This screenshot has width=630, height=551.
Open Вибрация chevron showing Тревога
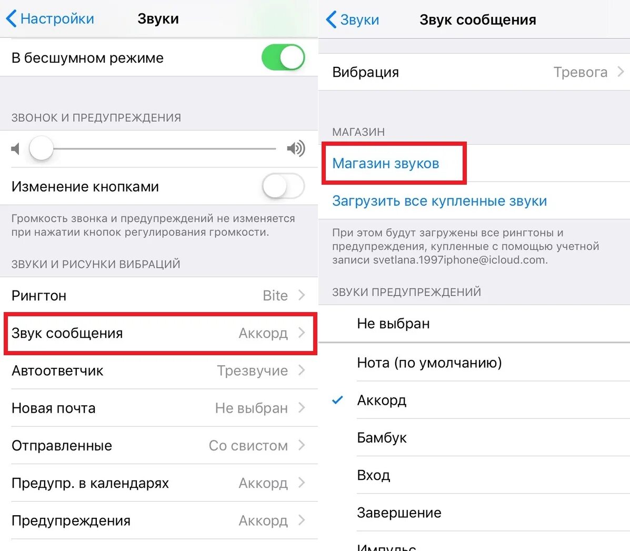pyautogui.click(x=621, y=72)
